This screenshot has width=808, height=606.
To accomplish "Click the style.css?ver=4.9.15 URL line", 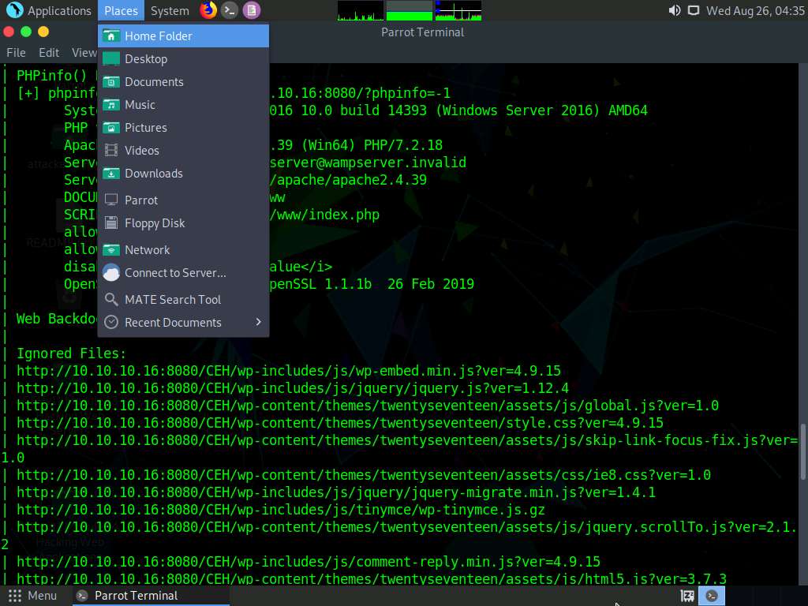I will coord(340,423).
